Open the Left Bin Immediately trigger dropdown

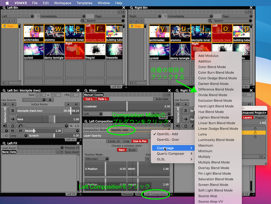[x=63, y=16]
